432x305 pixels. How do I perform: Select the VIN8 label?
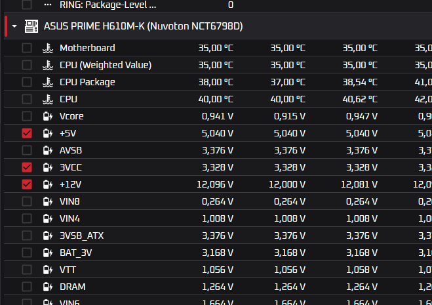coord(69,201)
